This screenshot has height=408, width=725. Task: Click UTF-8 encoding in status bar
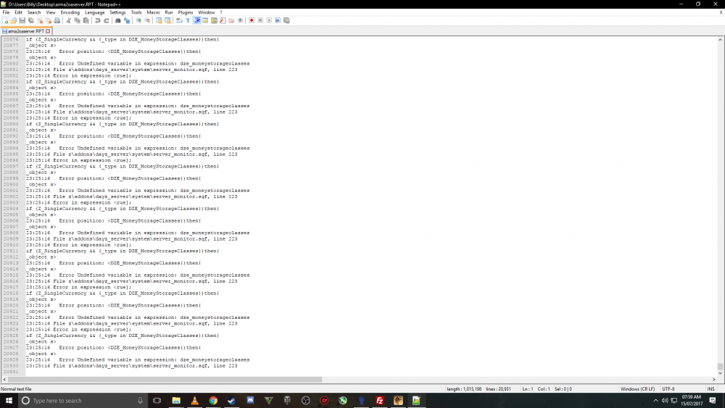tap(668, 389)
